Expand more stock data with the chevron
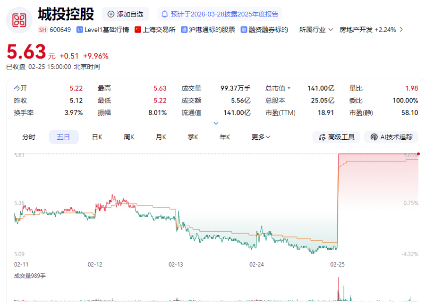This screenshot has width=425, height=304. [x=216, y=123]
